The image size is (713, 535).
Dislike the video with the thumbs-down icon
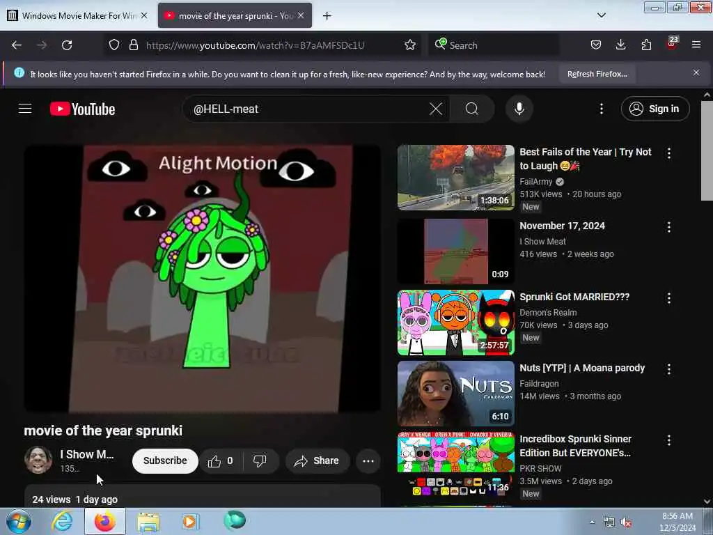click(260, 461)
